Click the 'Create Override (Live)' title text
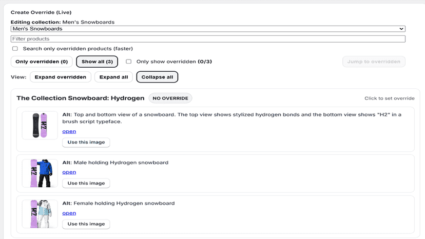Viewport: 425px width, 239px height. coord(41,12)
